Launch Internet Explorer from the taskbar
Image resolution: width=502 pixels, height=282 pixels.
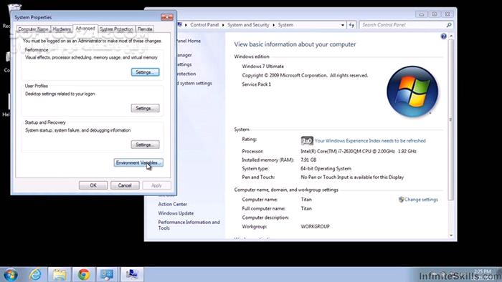click(35, 274)
